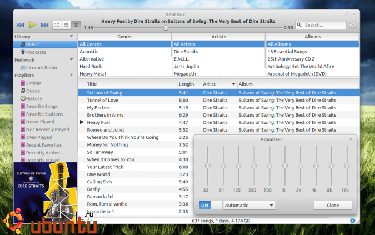The width and height of the screenshot is (375, 235).
Task: Switch to column browser view
Action: point(76,25)
